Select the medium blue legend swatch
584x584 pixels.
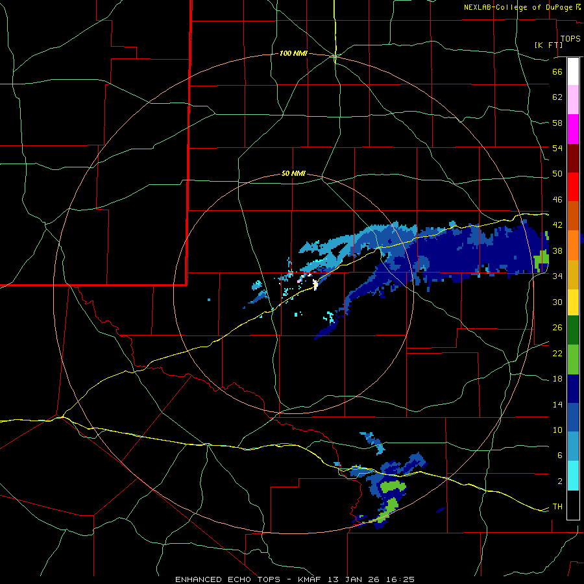click(573, 417)
